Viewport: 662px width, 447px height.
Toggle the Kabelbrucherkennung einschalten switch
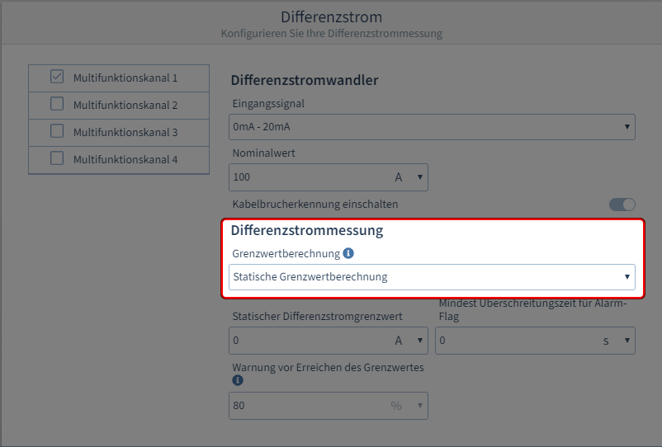[x=622, y=205]
